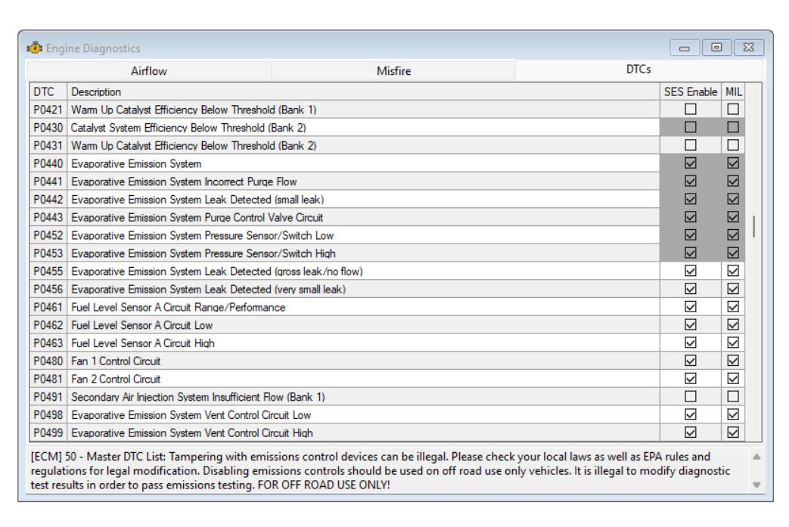Click the Engine Diagnostics window icon
This screenshot has width=789, height=527.
coord(35,48)
